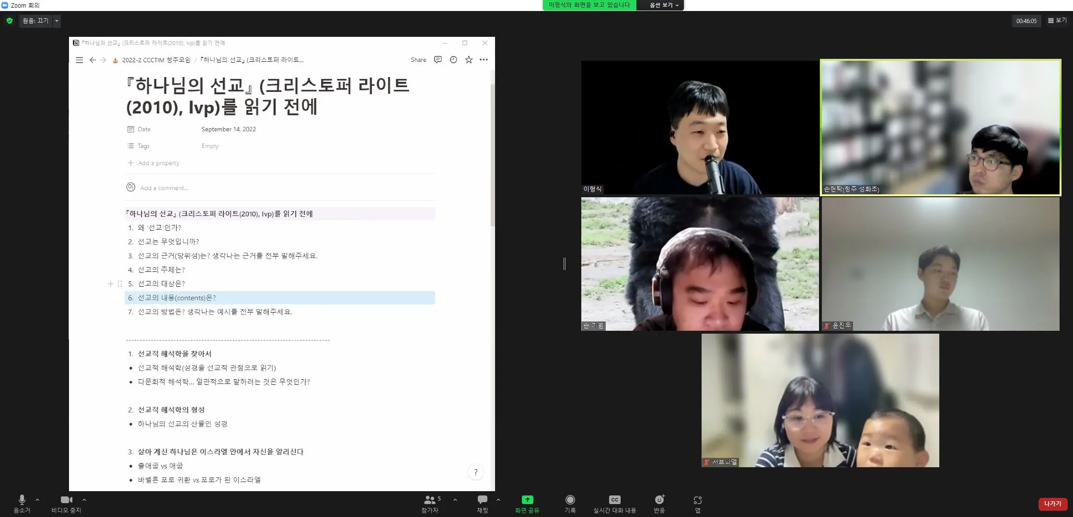Open the participants (참가자) panel

coord(431,504)
